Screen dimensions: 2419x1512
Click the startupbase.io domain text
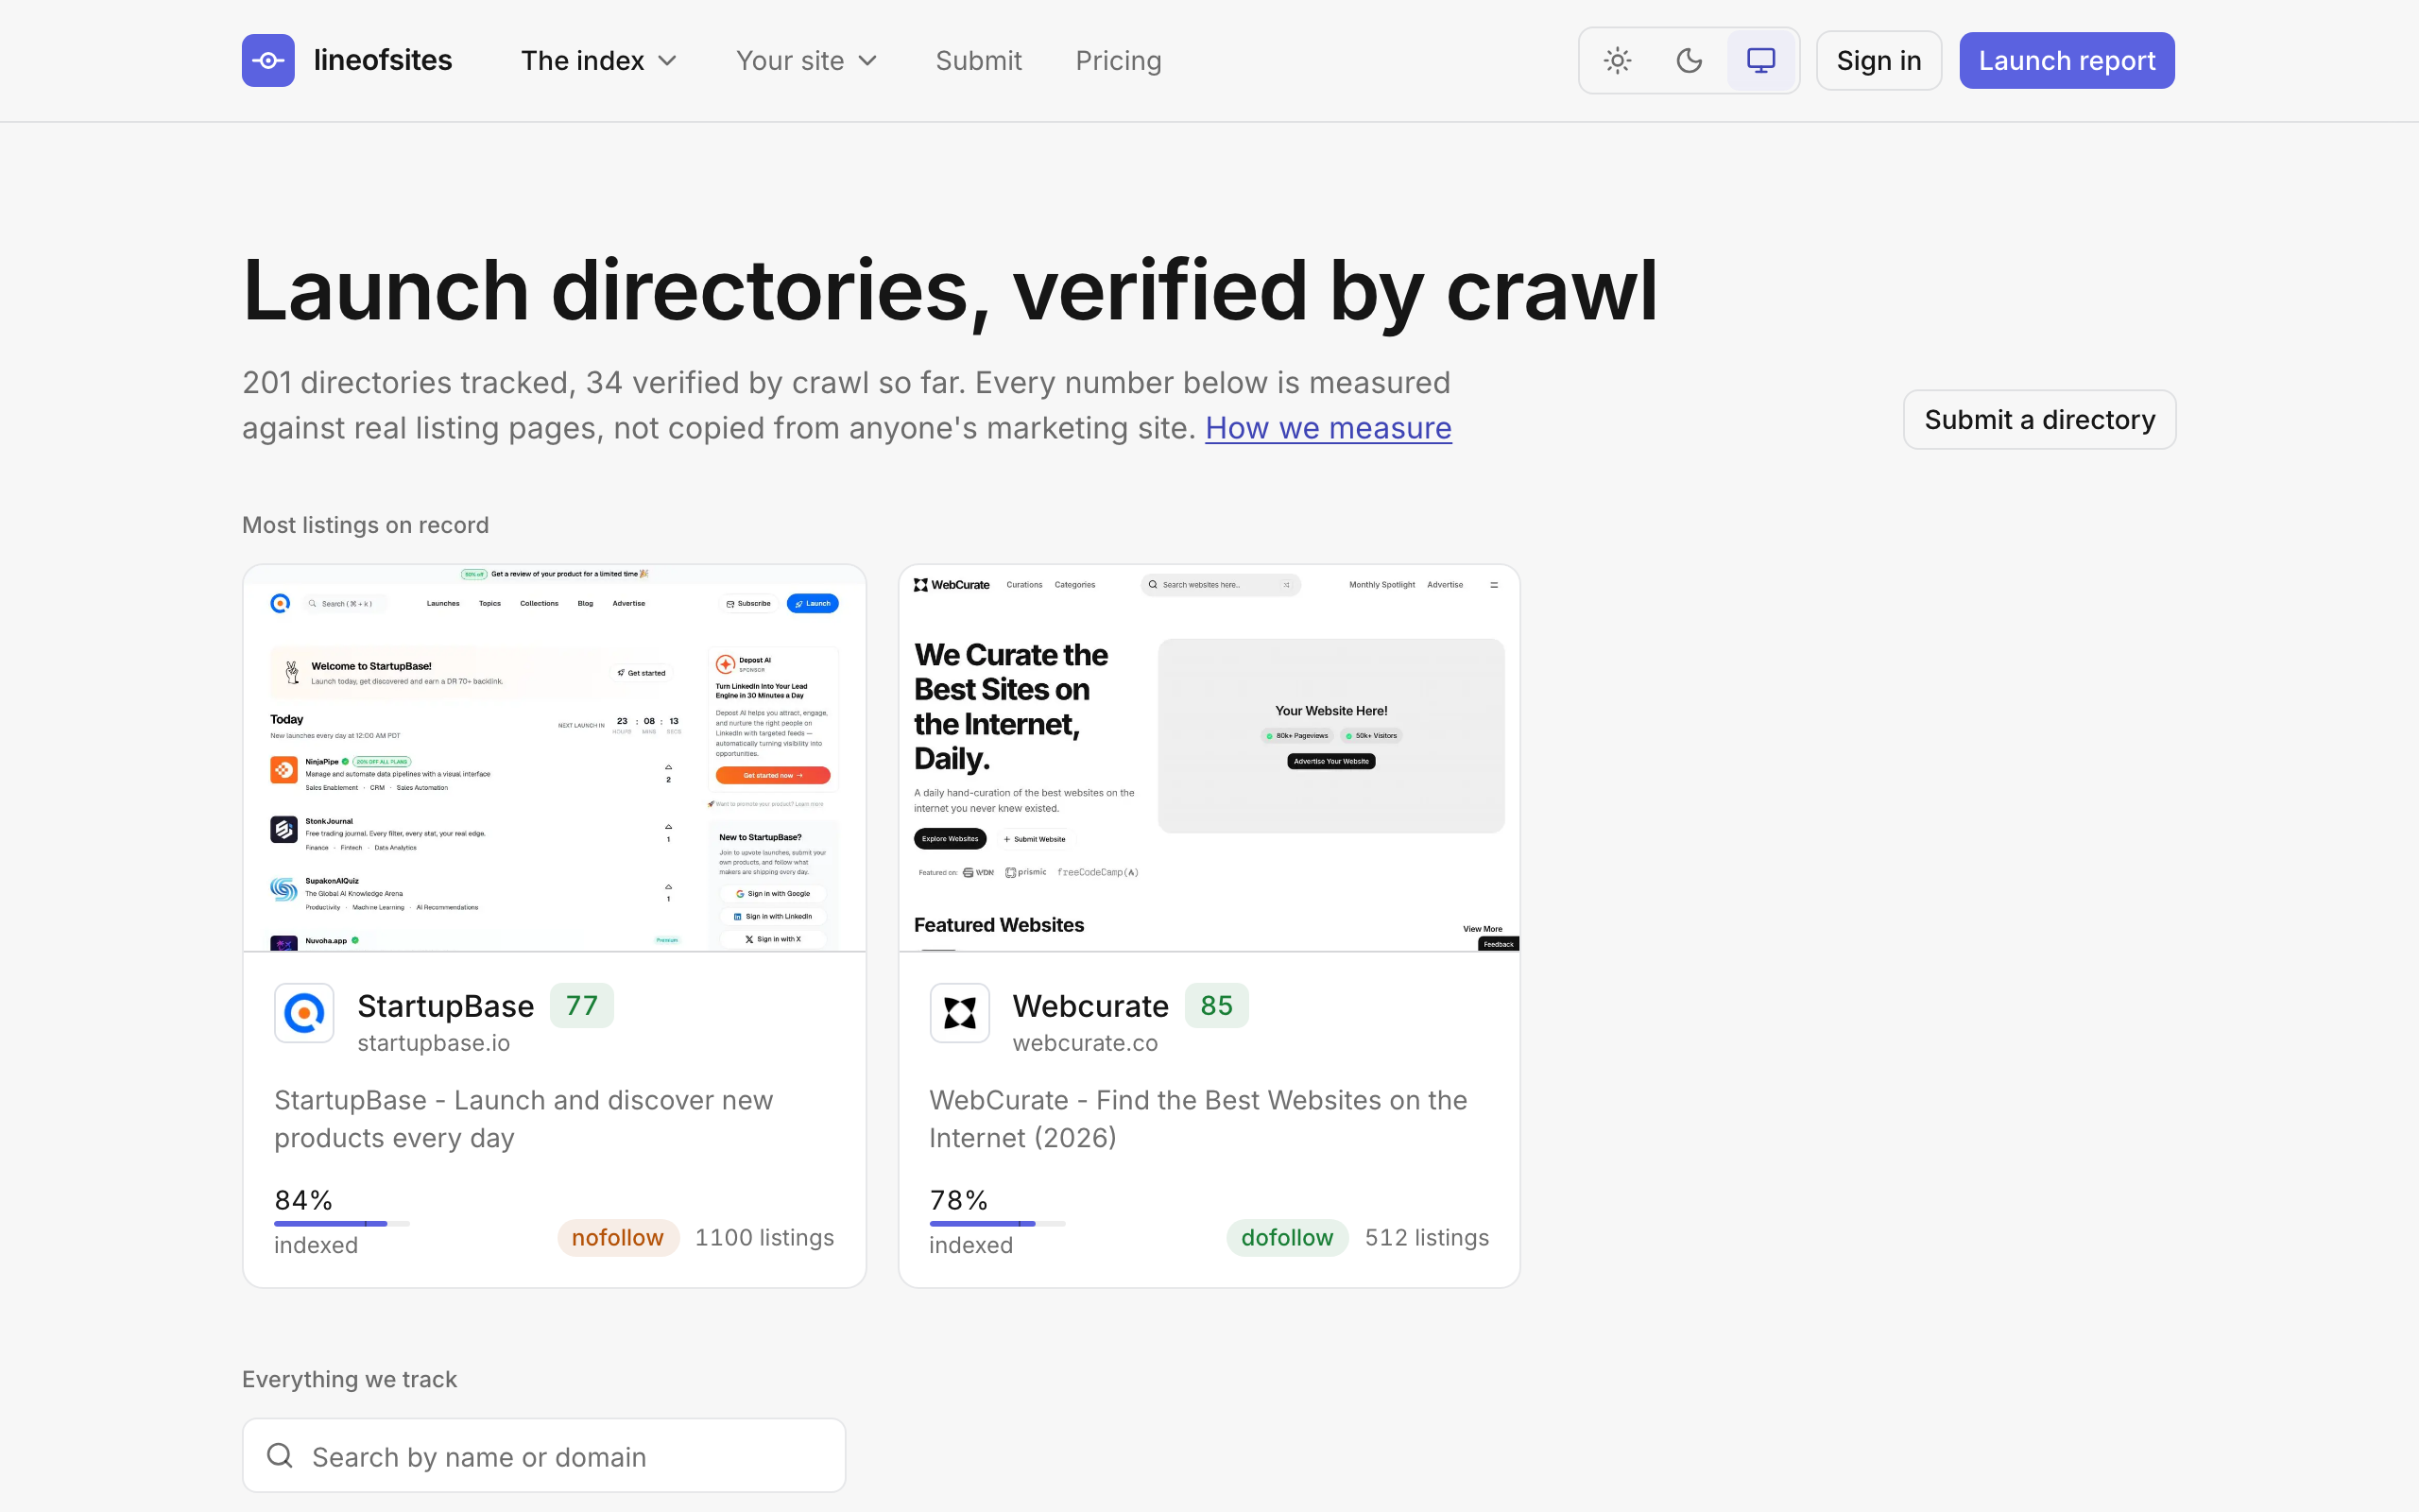434,1043
